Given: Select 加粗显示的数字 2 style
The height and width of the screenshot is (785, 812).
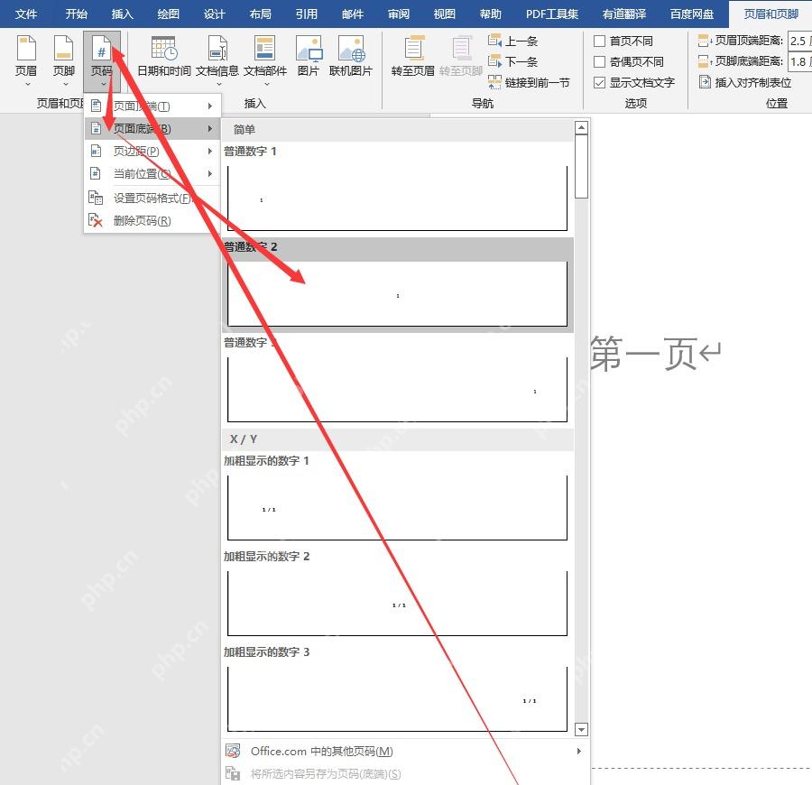Looking at the screenshot, I should click(x=398, y=594).
